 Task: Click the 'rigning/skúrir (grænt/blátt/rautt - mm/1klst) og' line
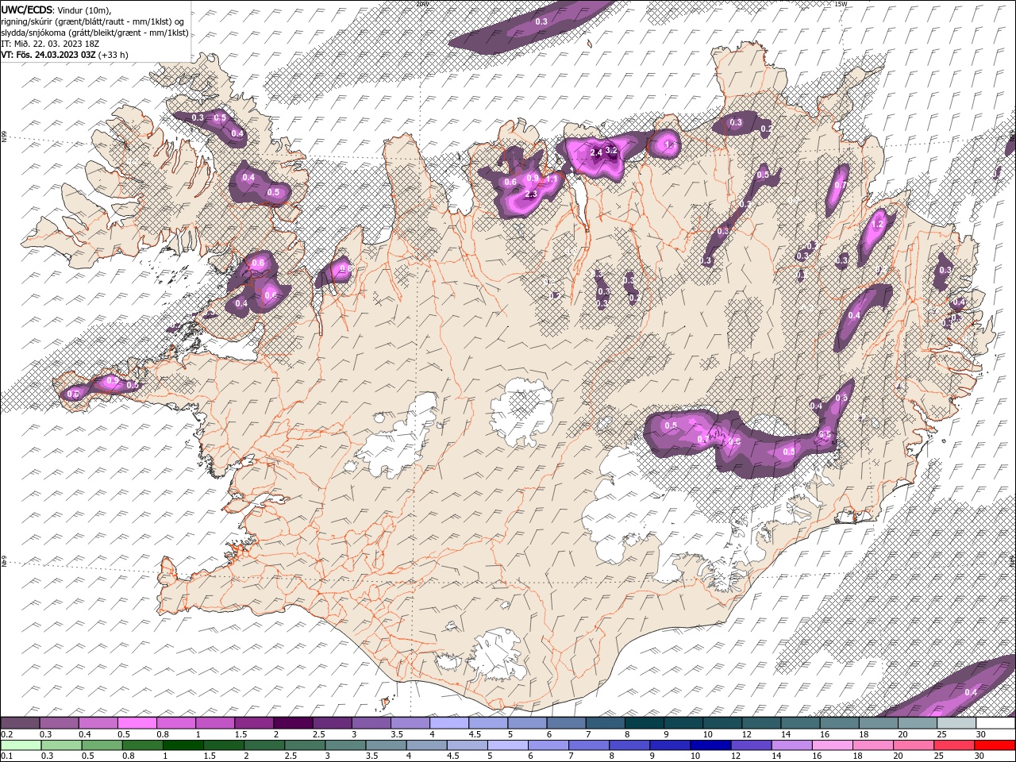[93, 21]
